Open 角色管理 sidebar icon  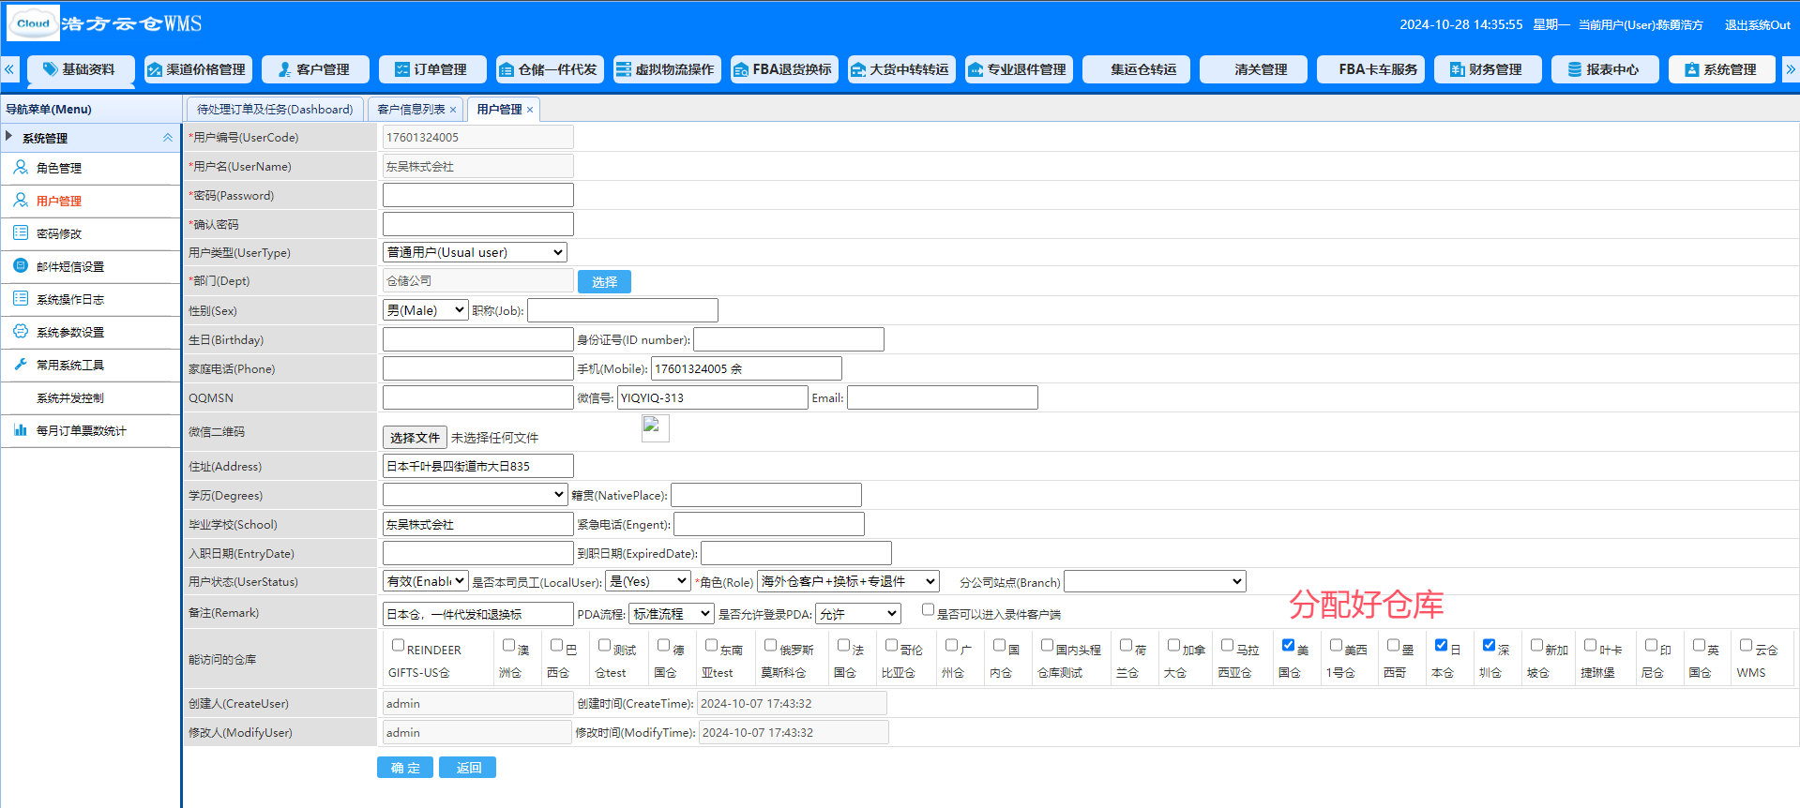[20, 168]
